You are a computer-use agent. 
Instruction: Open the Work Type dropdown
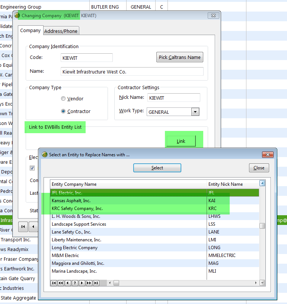coord(195,112)
